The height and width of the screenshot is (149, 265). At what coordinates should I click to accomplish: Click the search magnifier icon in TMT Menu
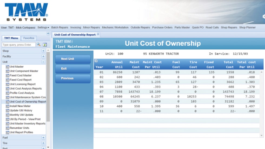point(39,45)
